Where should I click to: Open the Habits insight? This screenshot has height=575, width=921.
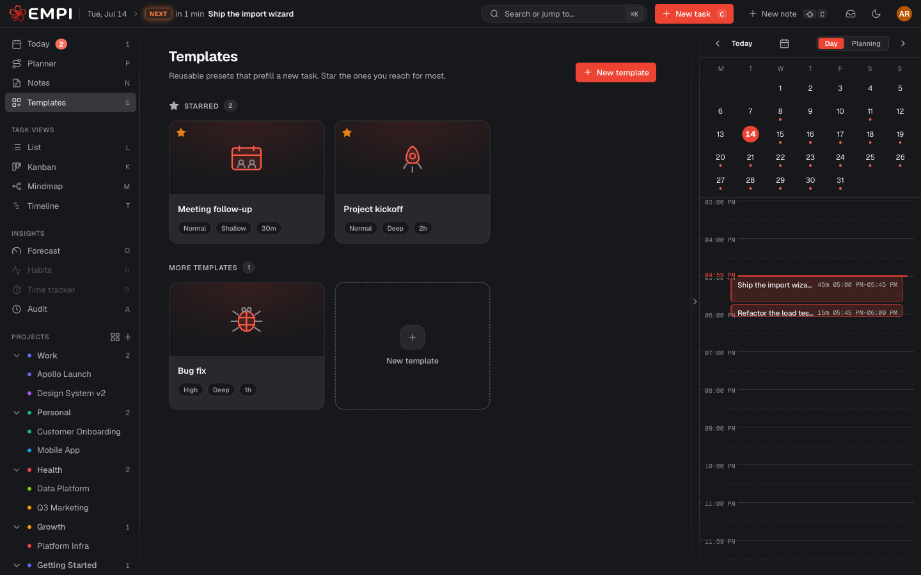[70, 270]
